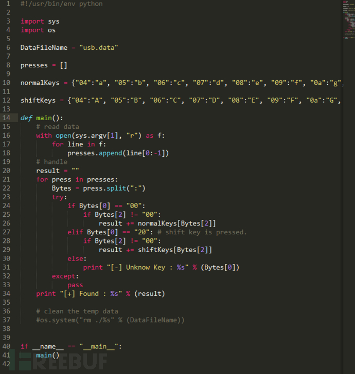Click the shiftKeys variable name
The image size is (355, 374).
click(38, 100)
